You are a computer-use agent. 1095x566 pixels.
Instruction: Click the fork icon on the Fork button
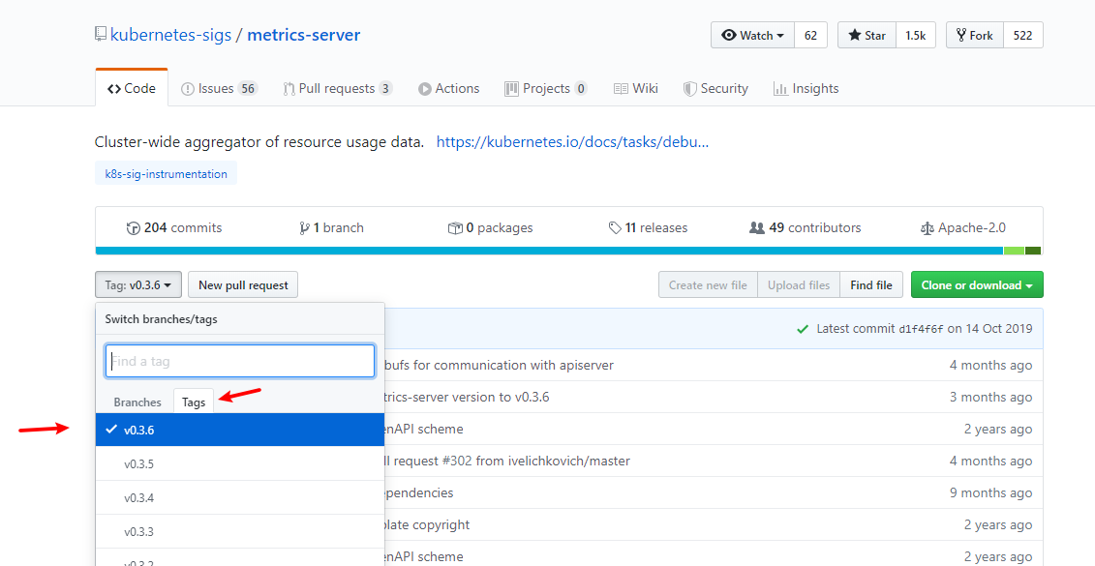(x=960, y=35)
